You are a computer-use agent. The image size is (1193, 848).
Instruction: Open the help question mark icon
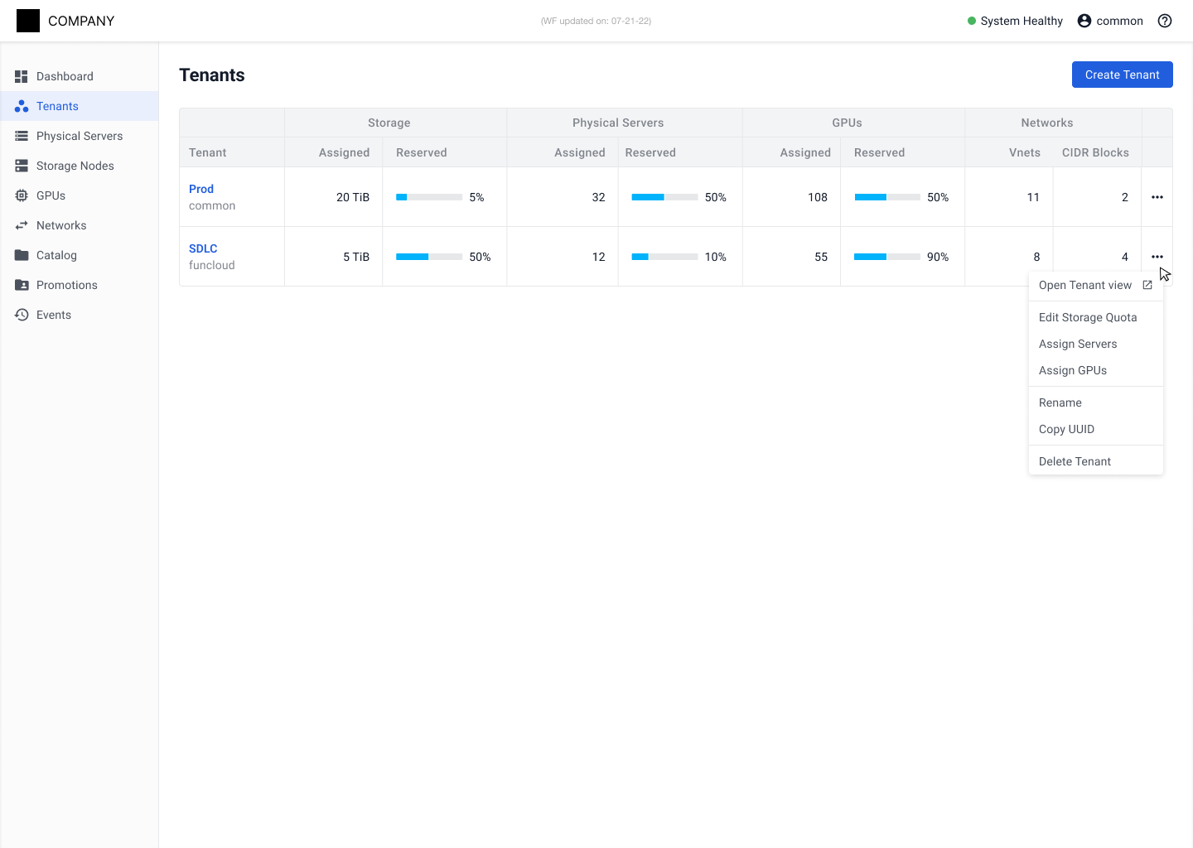(x=1165, y=21)
